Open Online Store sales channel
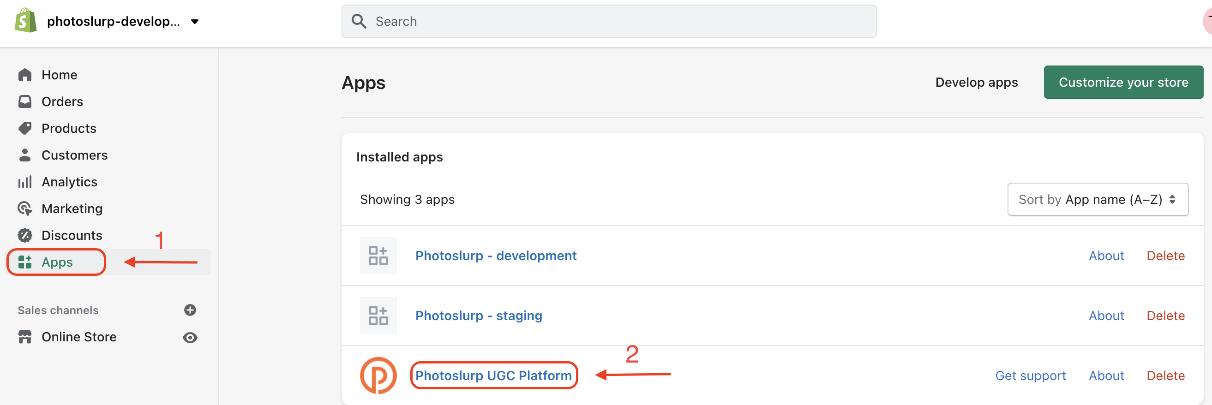The image size is (1212, 405). click(x=79, y=337)
